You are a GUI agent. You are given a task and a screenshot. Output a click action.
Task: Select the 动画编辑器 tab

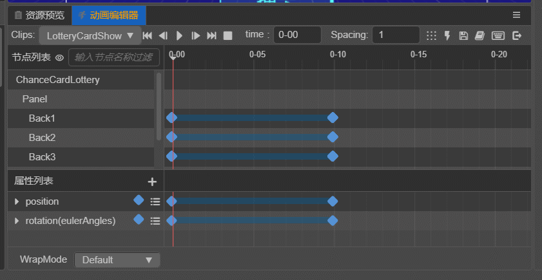click(108, 15)
